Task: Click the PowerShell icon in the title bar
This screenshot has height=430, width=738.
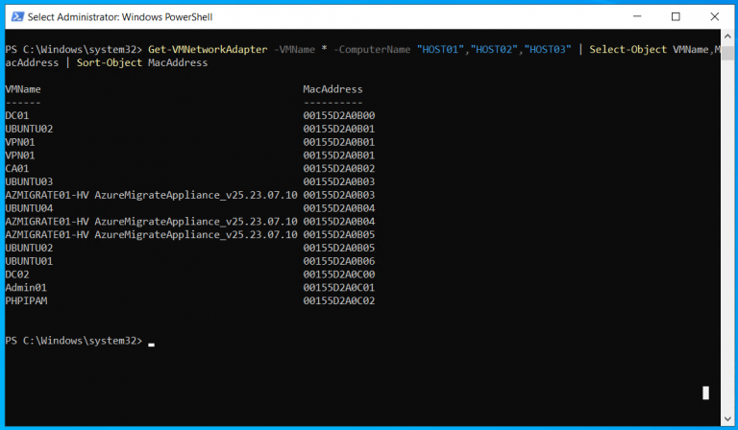Action: [15, 16]
